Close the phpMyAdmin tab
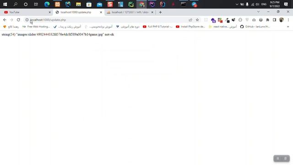The width and height of the screenshot is (293, 165). [x=152, y=12]
